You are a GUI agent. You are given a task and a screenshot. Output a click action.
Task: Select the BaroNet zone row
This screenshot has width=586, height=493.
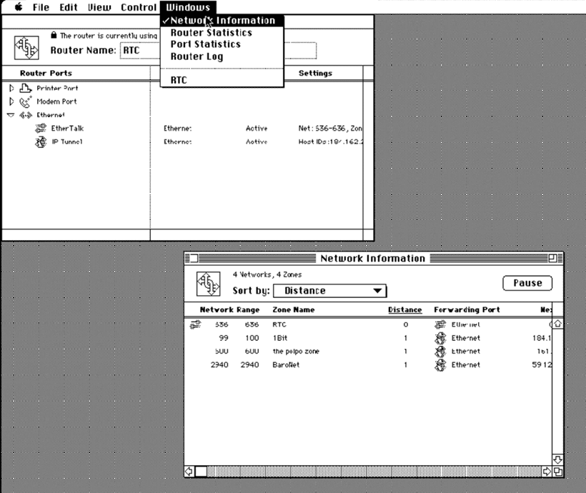pos(368,365)
